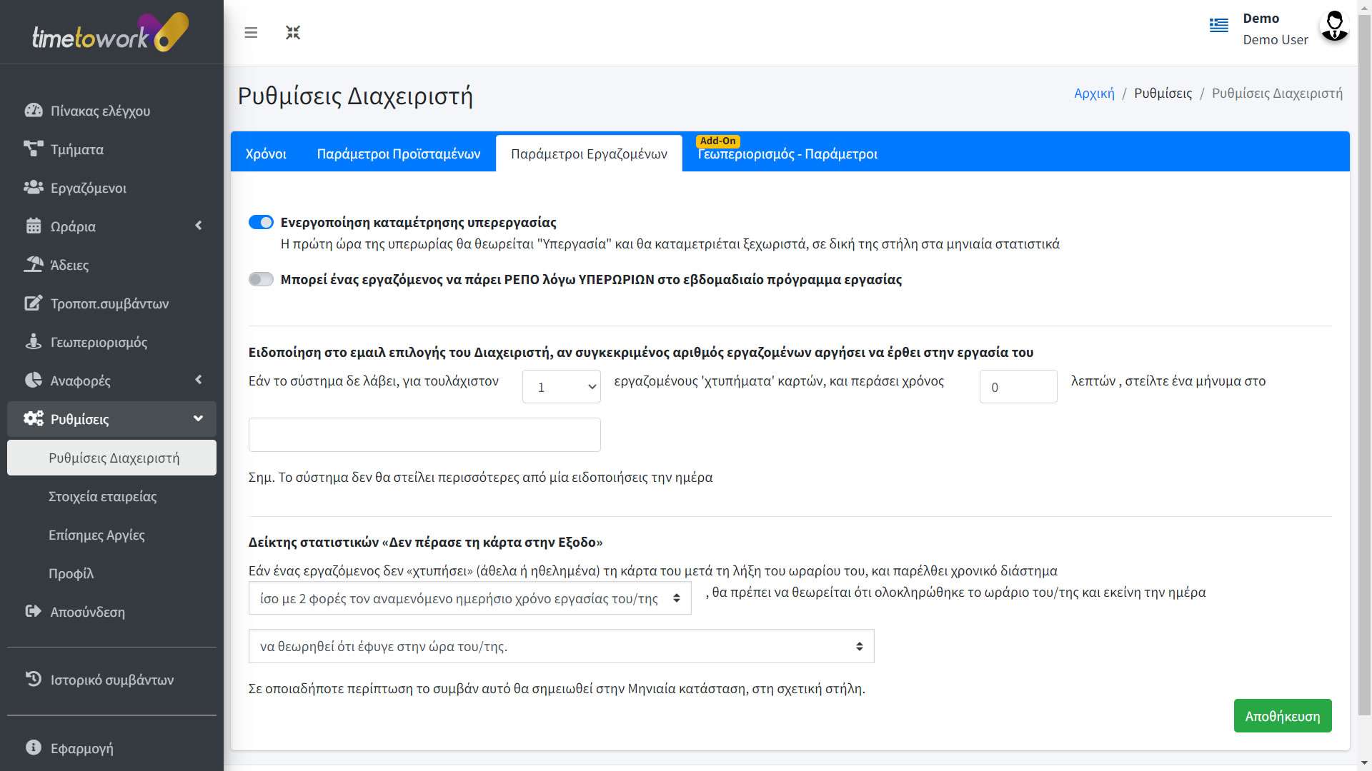1372x771 pixels.
Task: Open the 'να θεωρηθεί ότι έφυγε' dropdown
Action: (x=561, y=646)
